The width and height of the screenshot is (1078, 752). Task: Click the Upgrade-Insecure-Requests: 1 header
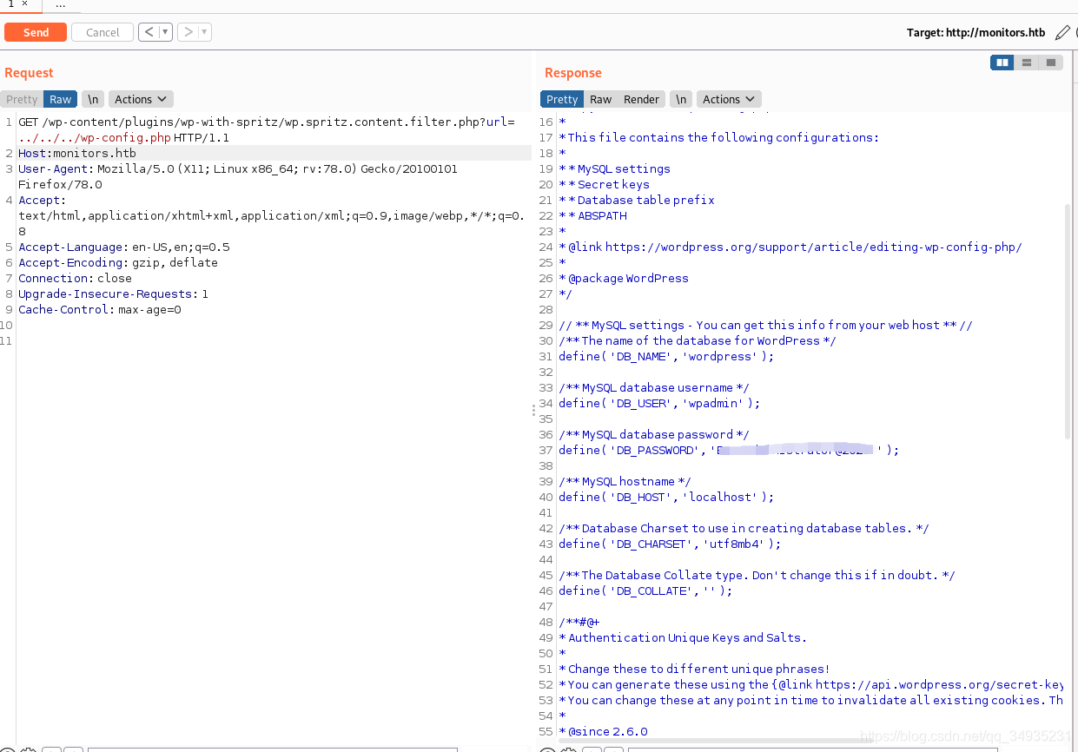(x=113, y=294)
